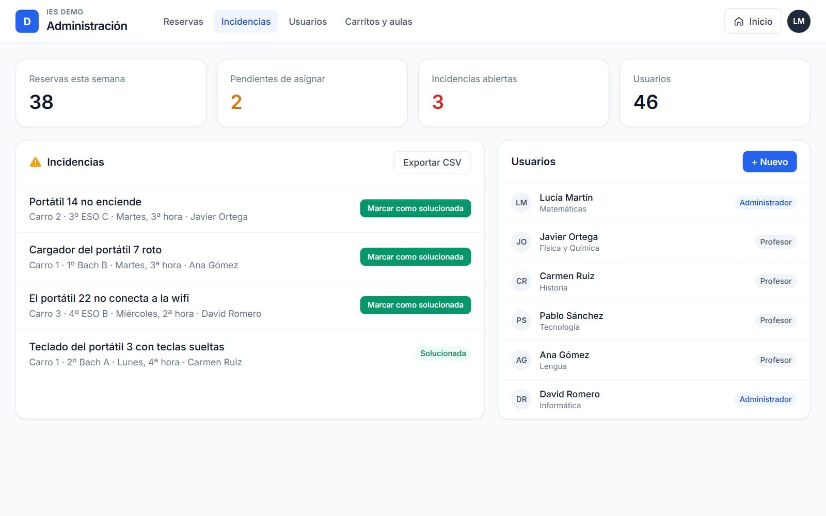Open the Pendientes de asignar card
Viewport: 826px width, 516px height.
click(x=312, y=93)
